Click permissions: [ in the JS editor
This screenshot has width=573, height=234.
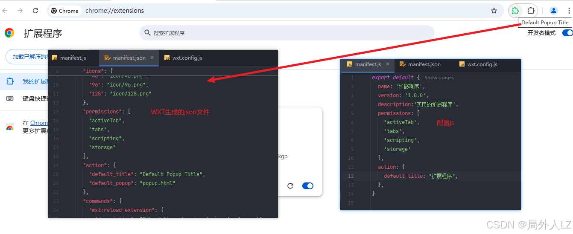(x=399, y=113)
